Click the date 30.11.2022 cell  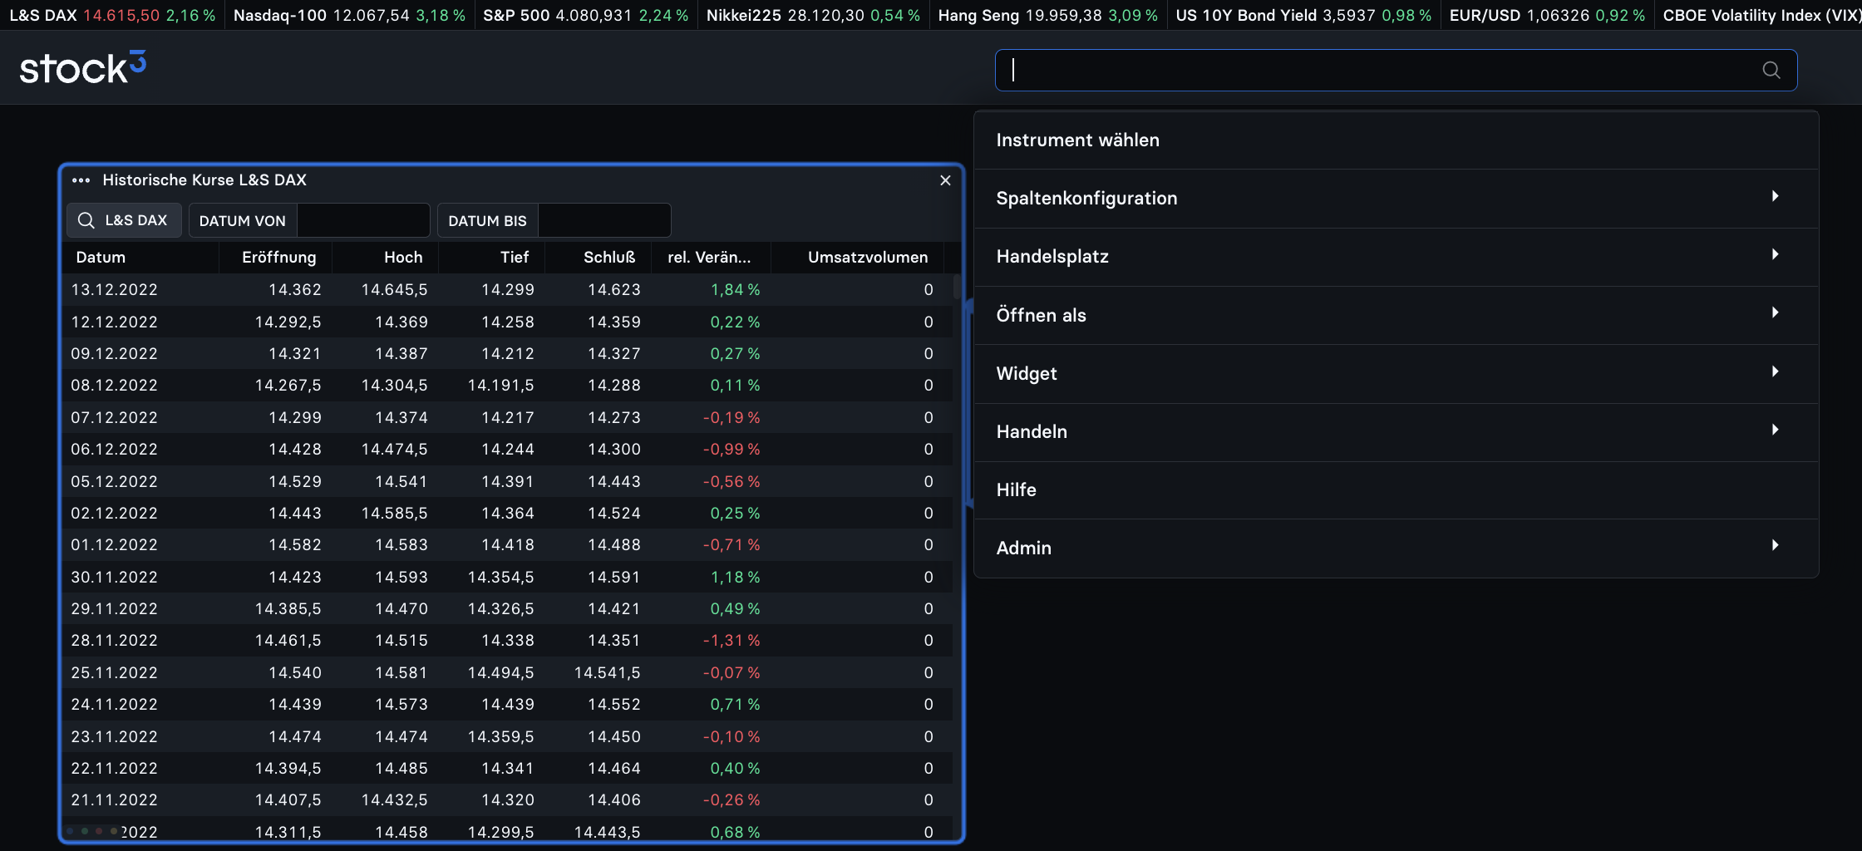pyautogui.click(x=114, y=578)
